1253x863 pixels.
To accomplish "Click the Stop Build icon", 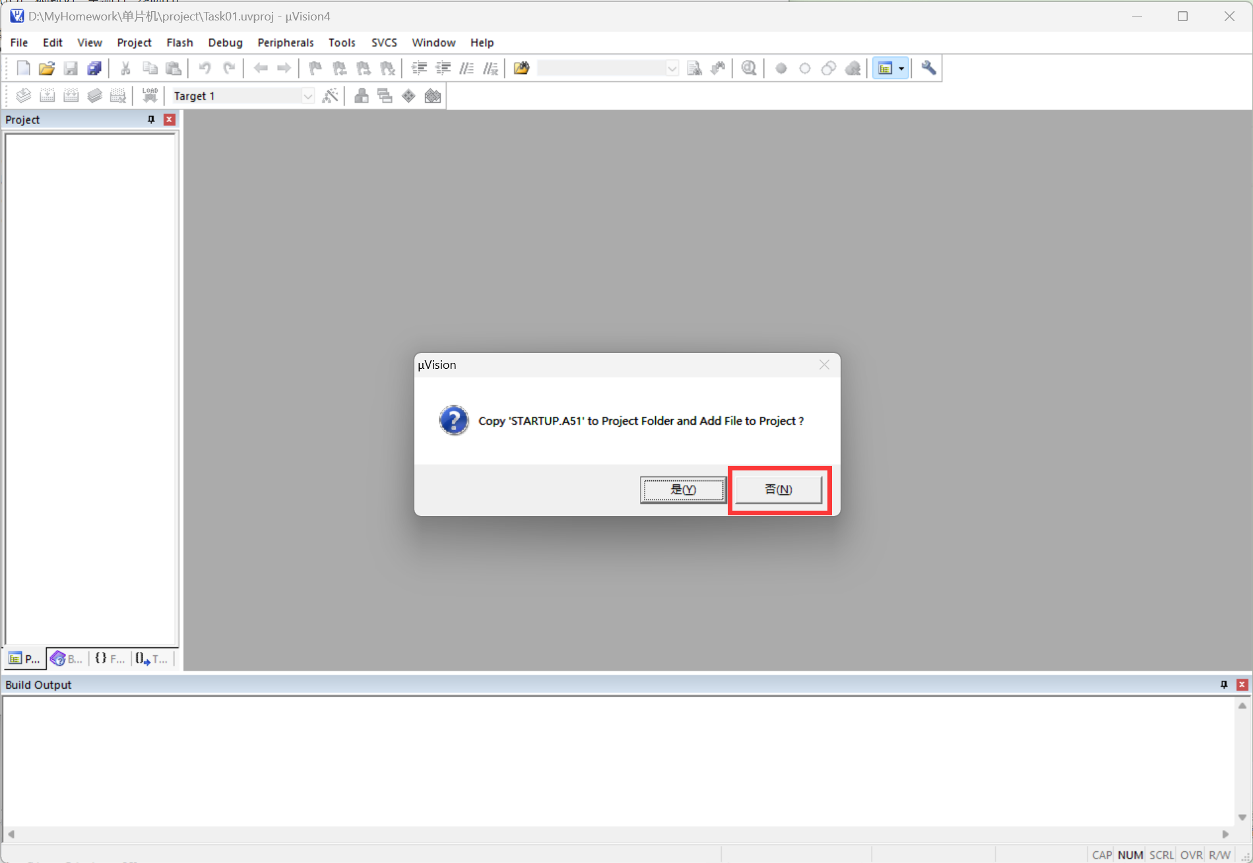I will point(118,96).
